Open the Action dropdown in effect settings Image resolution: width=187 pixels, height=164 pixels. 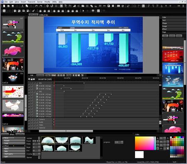[39, 138]
